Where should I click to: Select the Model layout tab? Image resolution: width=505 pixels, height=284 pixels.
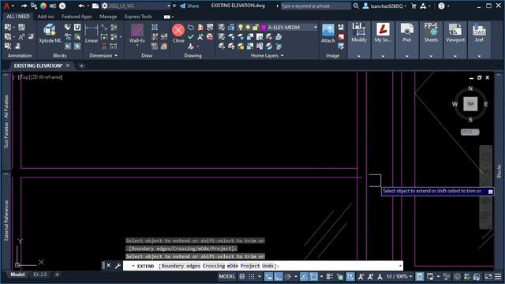coord(17,275)
